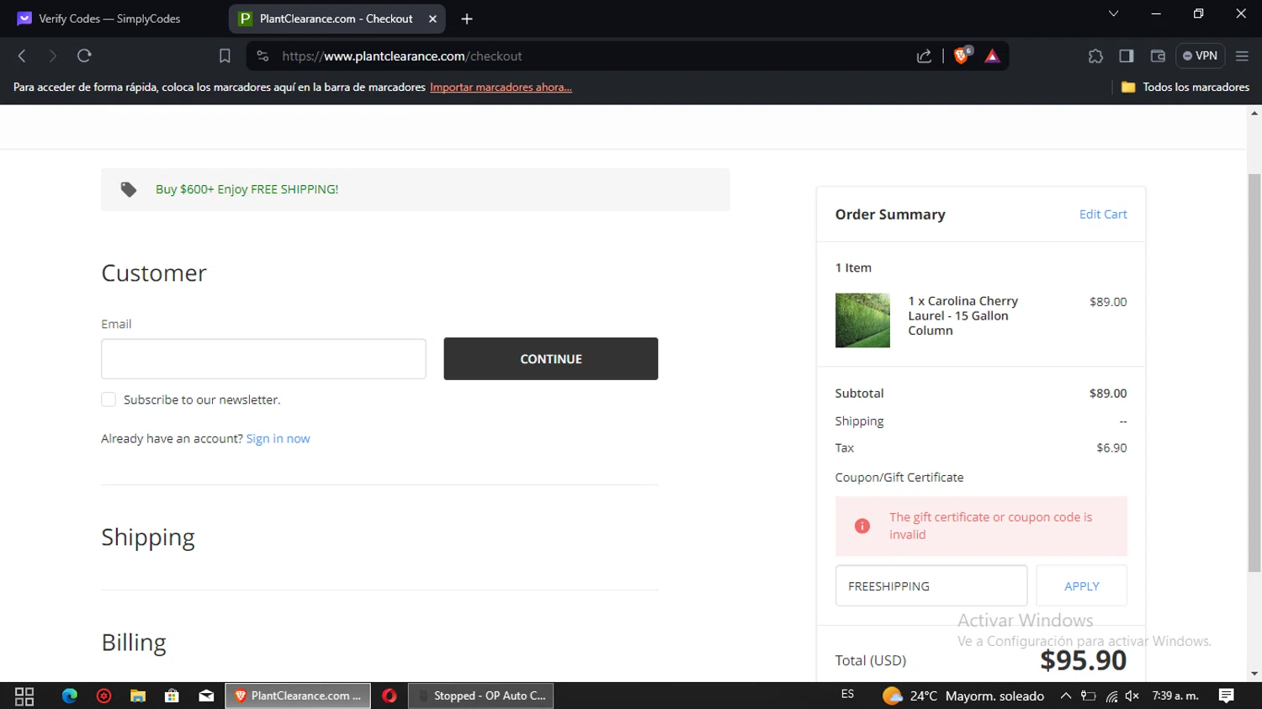Click the ES language indicator
This screenshot has height=709, width=1262.
847,695
